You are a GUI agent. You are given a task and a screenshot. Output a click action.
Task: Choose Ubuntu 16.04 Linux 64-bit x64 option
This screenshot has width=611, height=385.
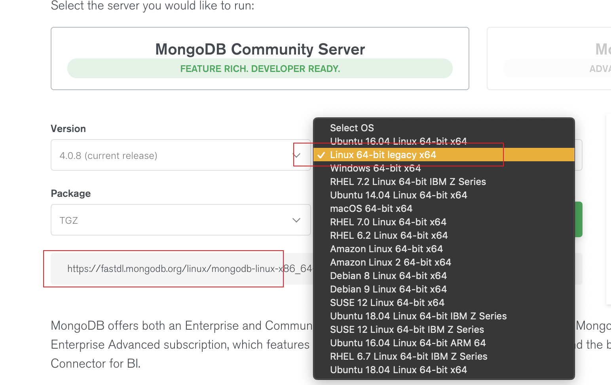(444, 141)
